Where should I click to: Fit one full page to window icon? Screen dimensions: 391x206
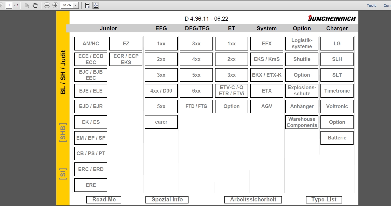pos(96,5)
